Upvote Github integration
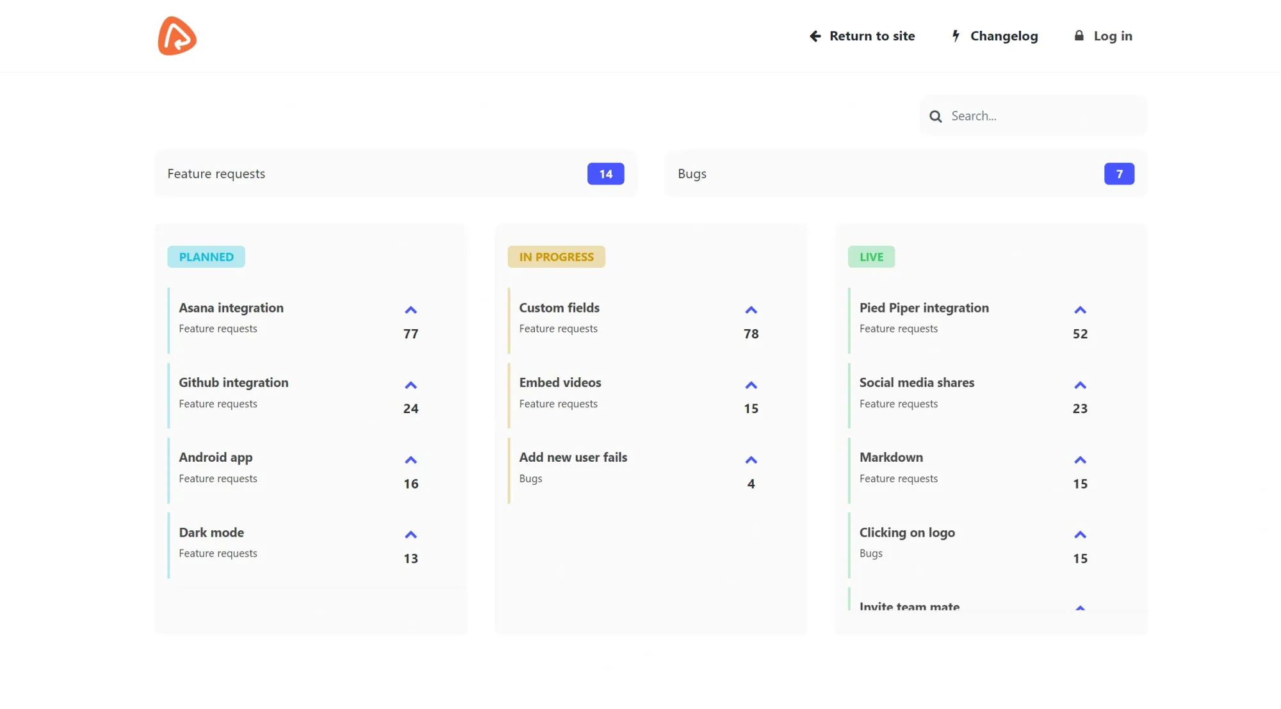 (x=411, y=385)
